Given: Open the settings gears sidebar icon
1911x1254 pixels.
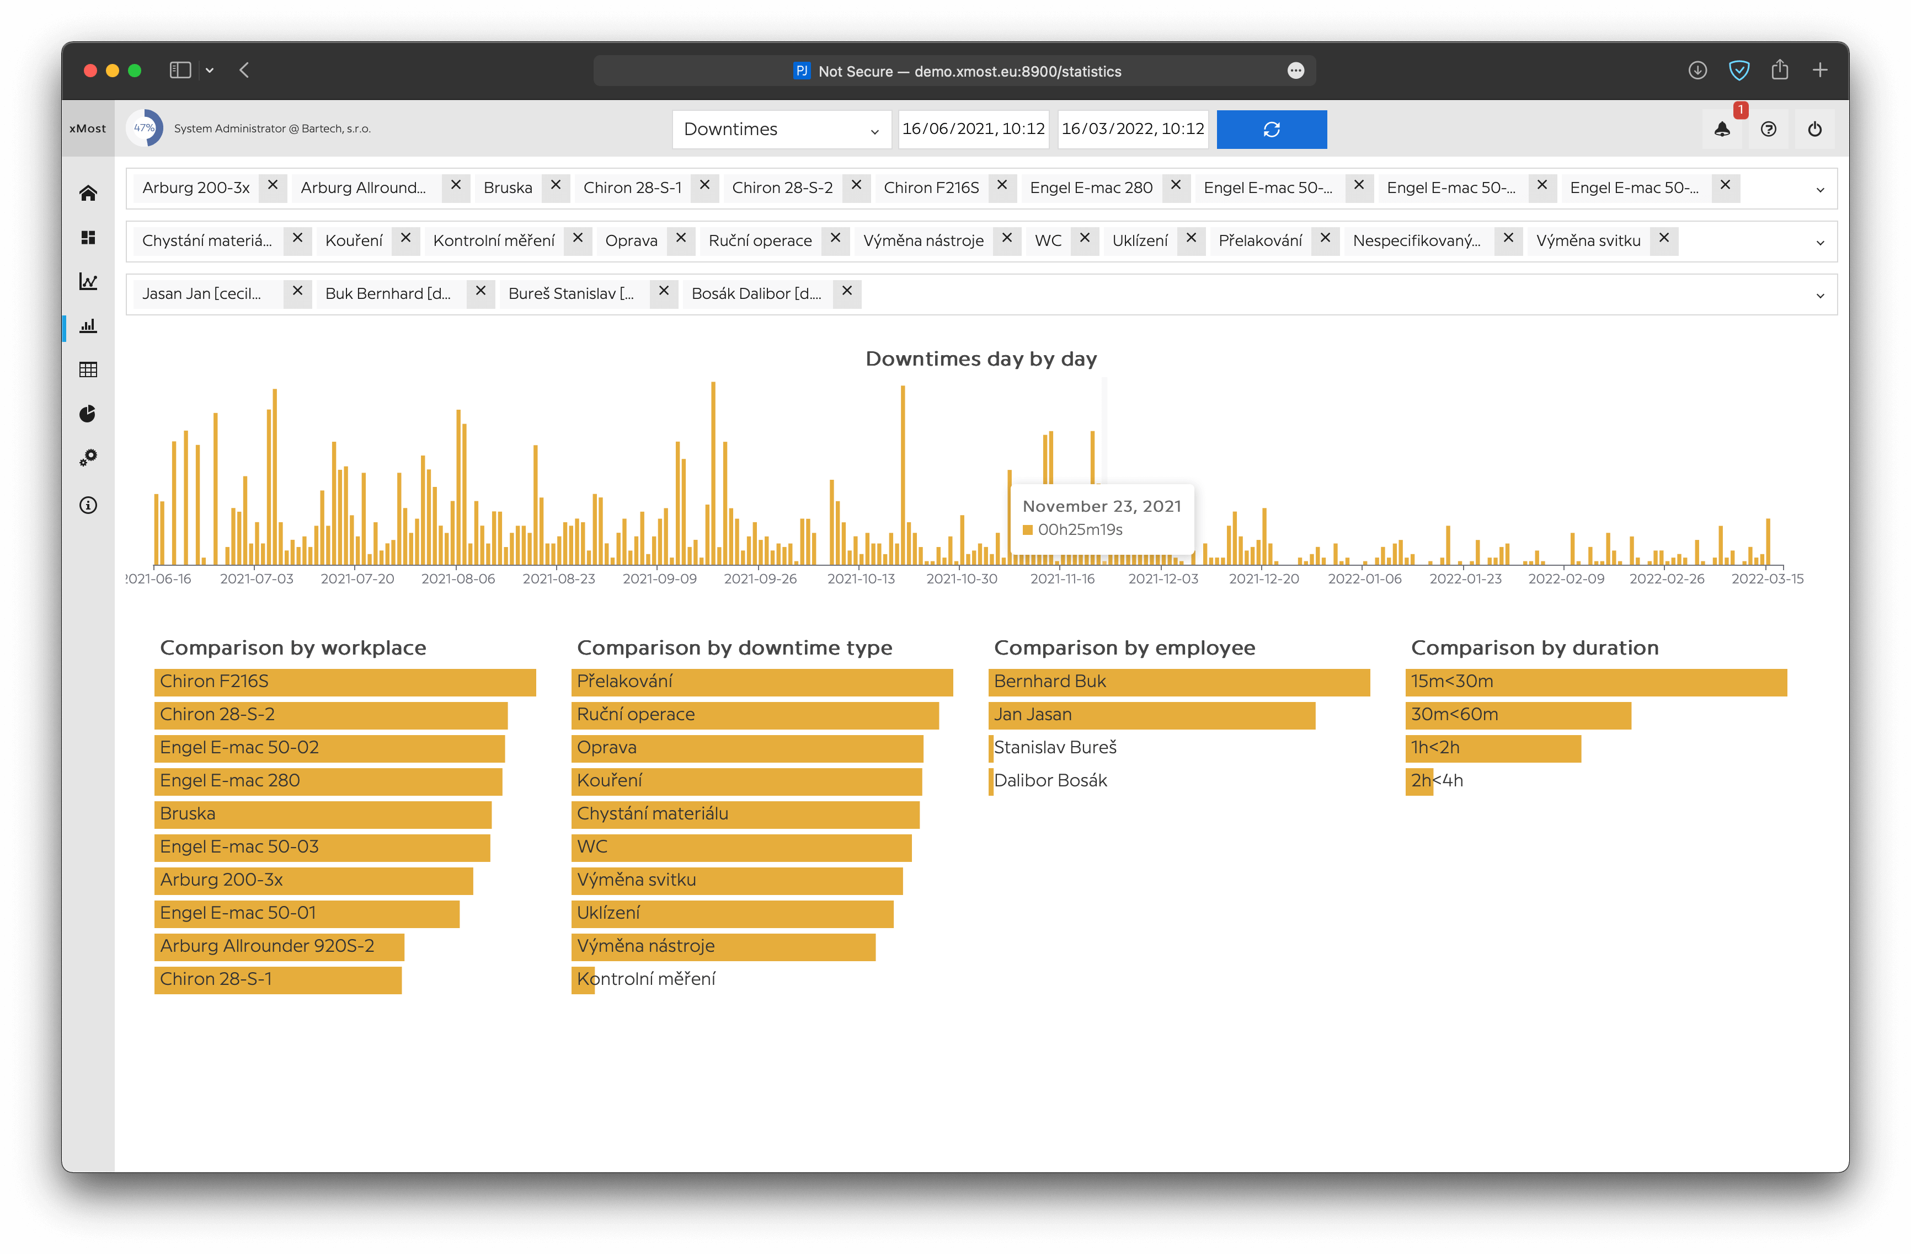Looking at the screenshot, I should pos(88,458).
